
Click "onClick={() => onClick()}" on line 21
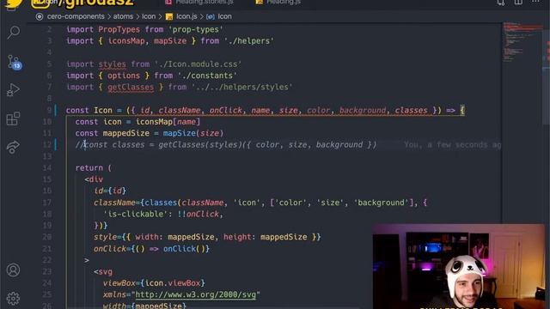pos(151,249)
